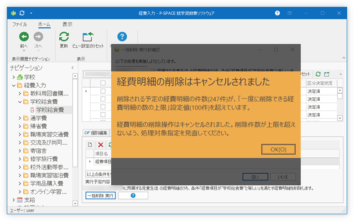Collapse the 学校給食費 folder node
The image size is (354, 221).
point(20,102)
